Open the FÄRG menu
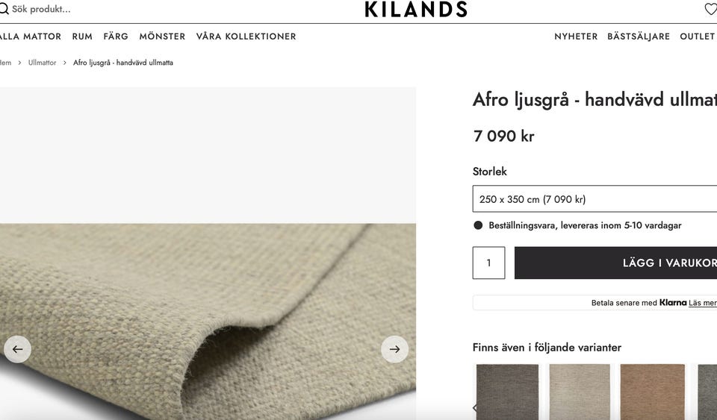 pos(116,37)
